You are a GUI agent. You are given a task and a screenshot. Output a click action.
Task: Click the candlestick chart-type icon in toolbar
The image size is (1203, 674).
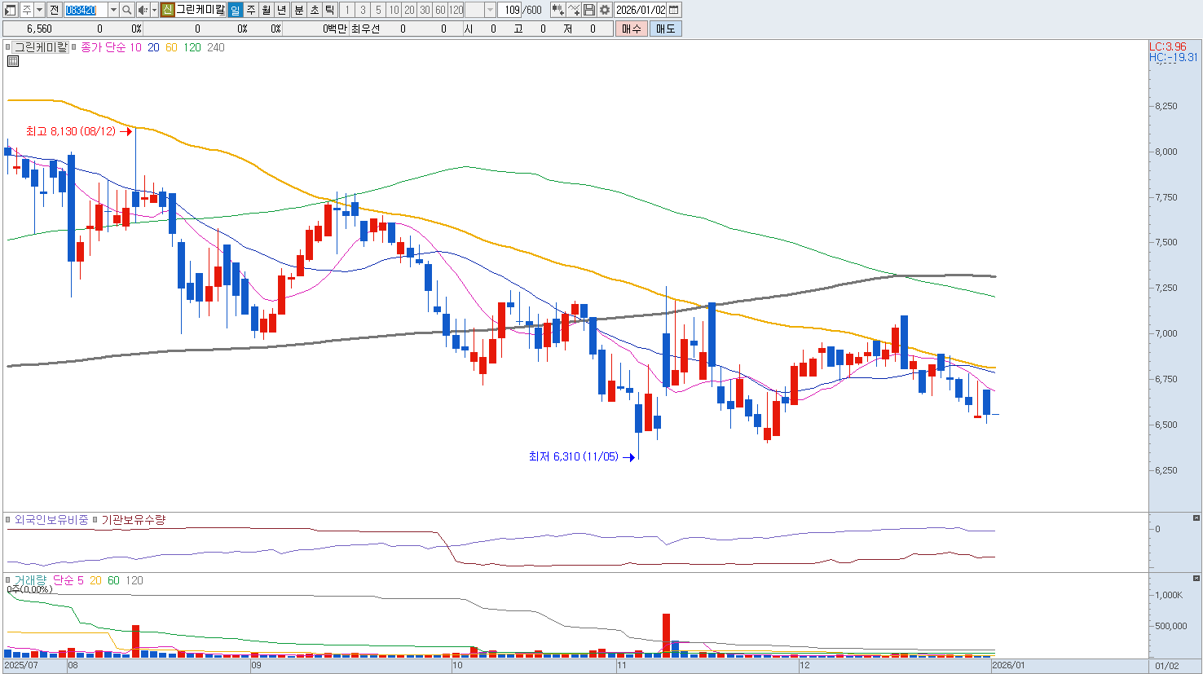coord(557,10)
